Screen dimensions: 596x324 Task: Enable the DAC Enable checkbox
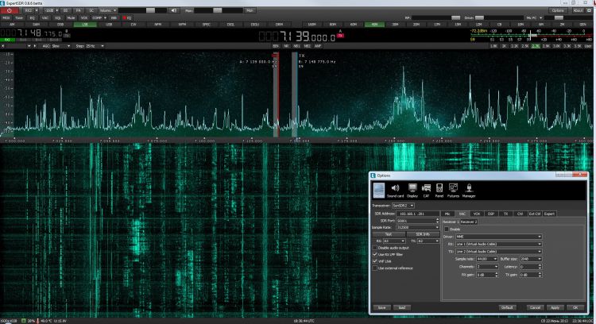coord(447,229)
